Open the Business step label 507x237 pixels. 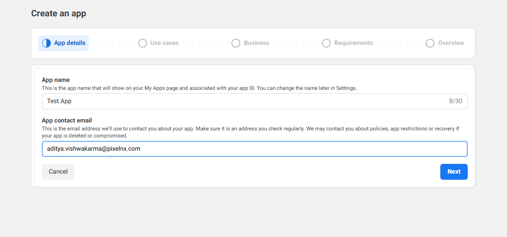(x=256, y=43)
